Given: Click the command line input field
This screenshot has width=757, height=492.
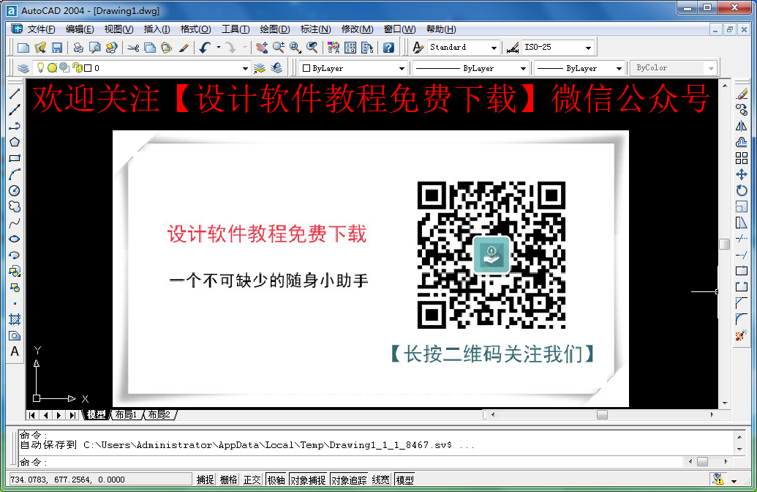Looking at the screenshot, I should pyautogui.click(x=366, y=462).
